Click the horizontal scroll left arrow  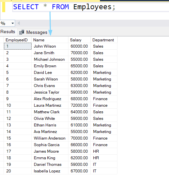tap(19, 23)
